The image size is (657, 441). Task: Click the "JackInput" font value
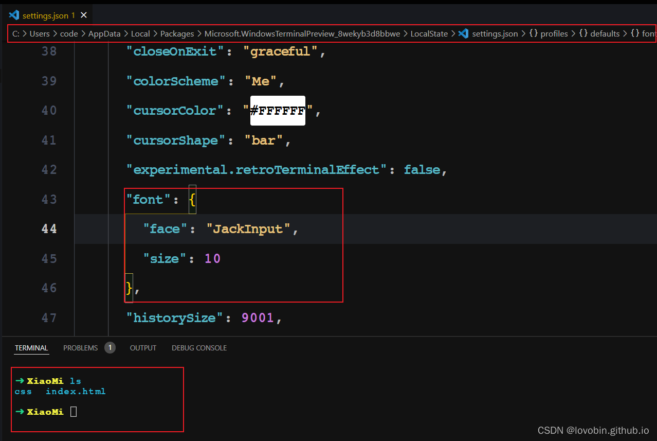pos(249,229)
